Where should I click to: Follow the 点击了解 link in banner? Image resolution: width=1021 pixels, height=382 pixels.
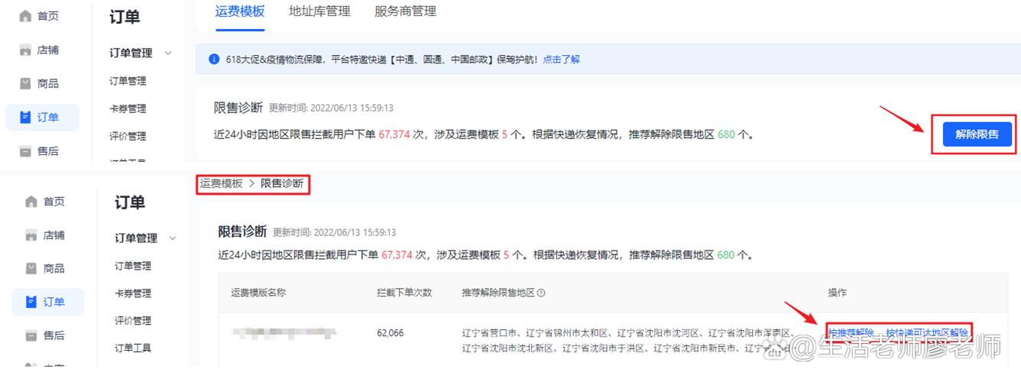click(561, 59)
